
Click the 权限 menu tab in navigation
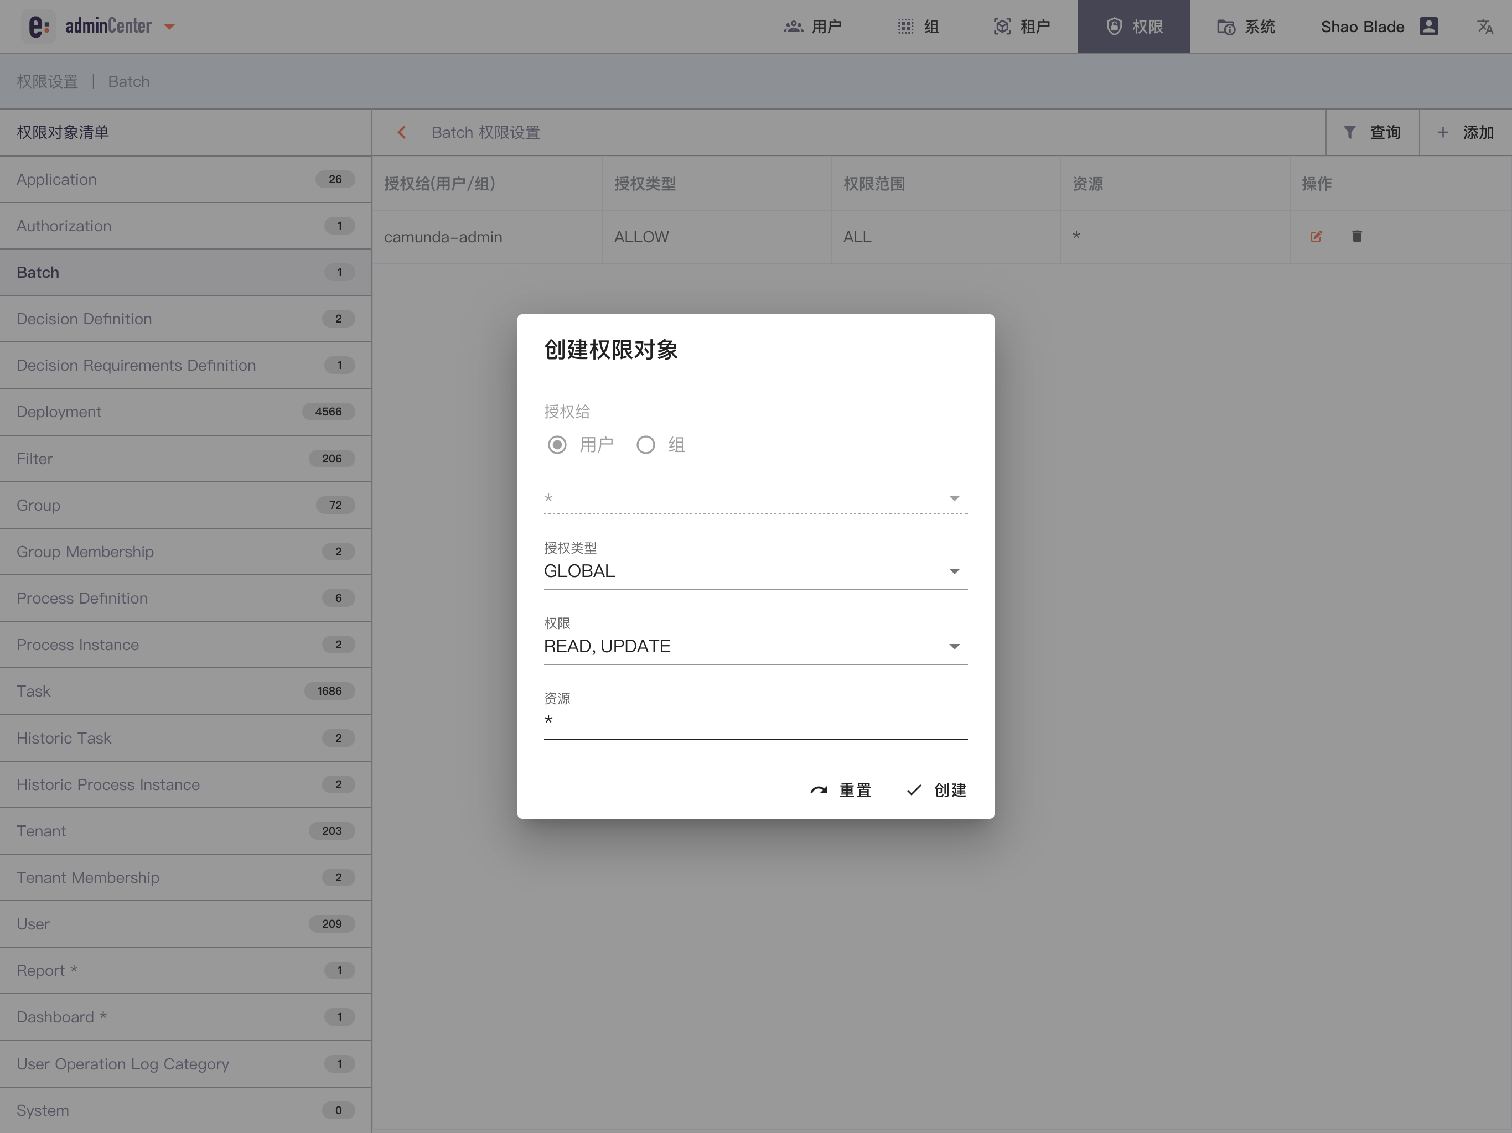tap(1132, 26)
